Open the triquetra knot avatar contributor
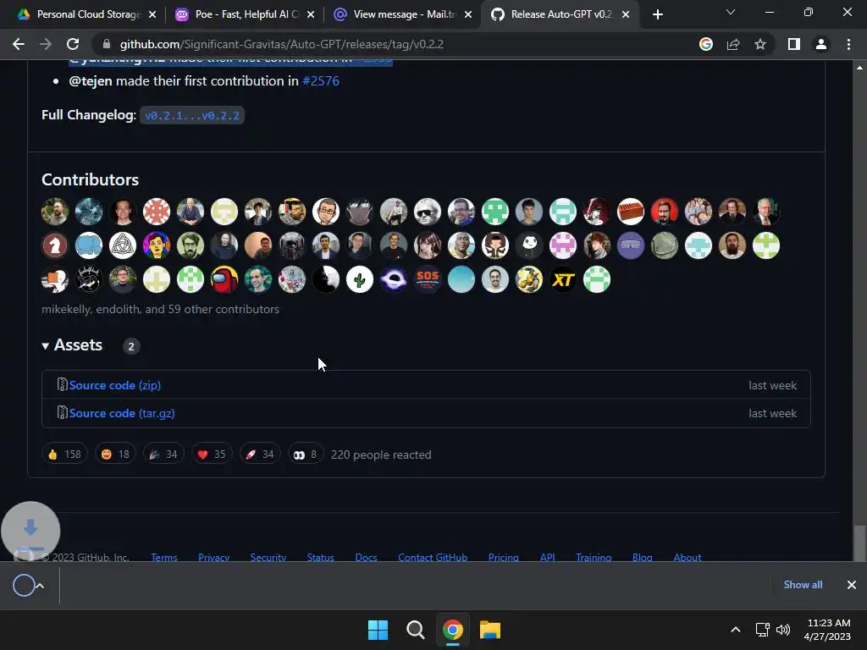 coord(122,245)
